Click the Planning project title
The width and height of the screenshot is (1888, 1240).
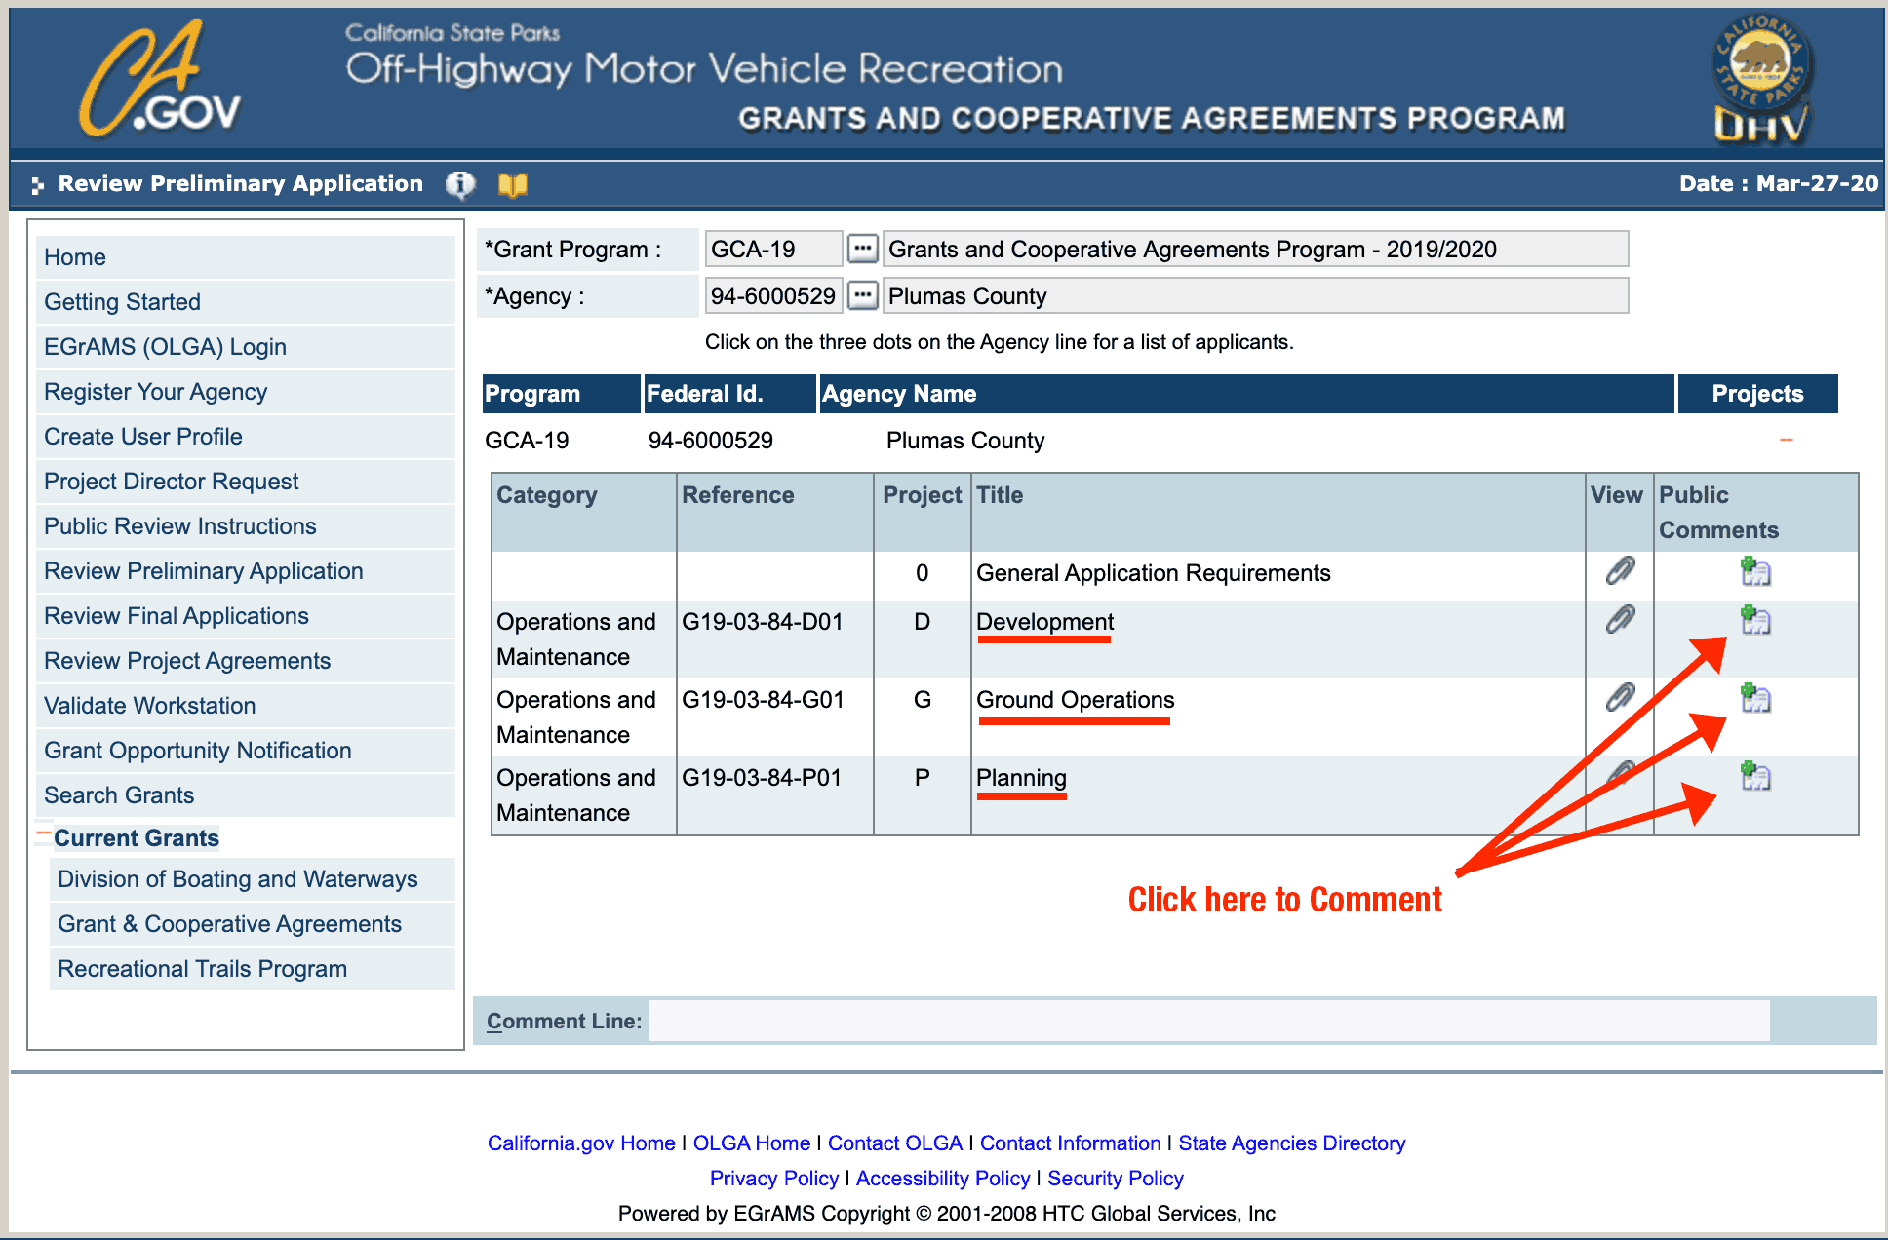[x=1021, y=778]
